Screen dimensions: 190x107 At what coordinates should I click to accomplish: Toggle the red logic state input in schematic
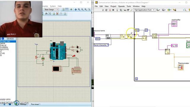[x=74, y=56]
